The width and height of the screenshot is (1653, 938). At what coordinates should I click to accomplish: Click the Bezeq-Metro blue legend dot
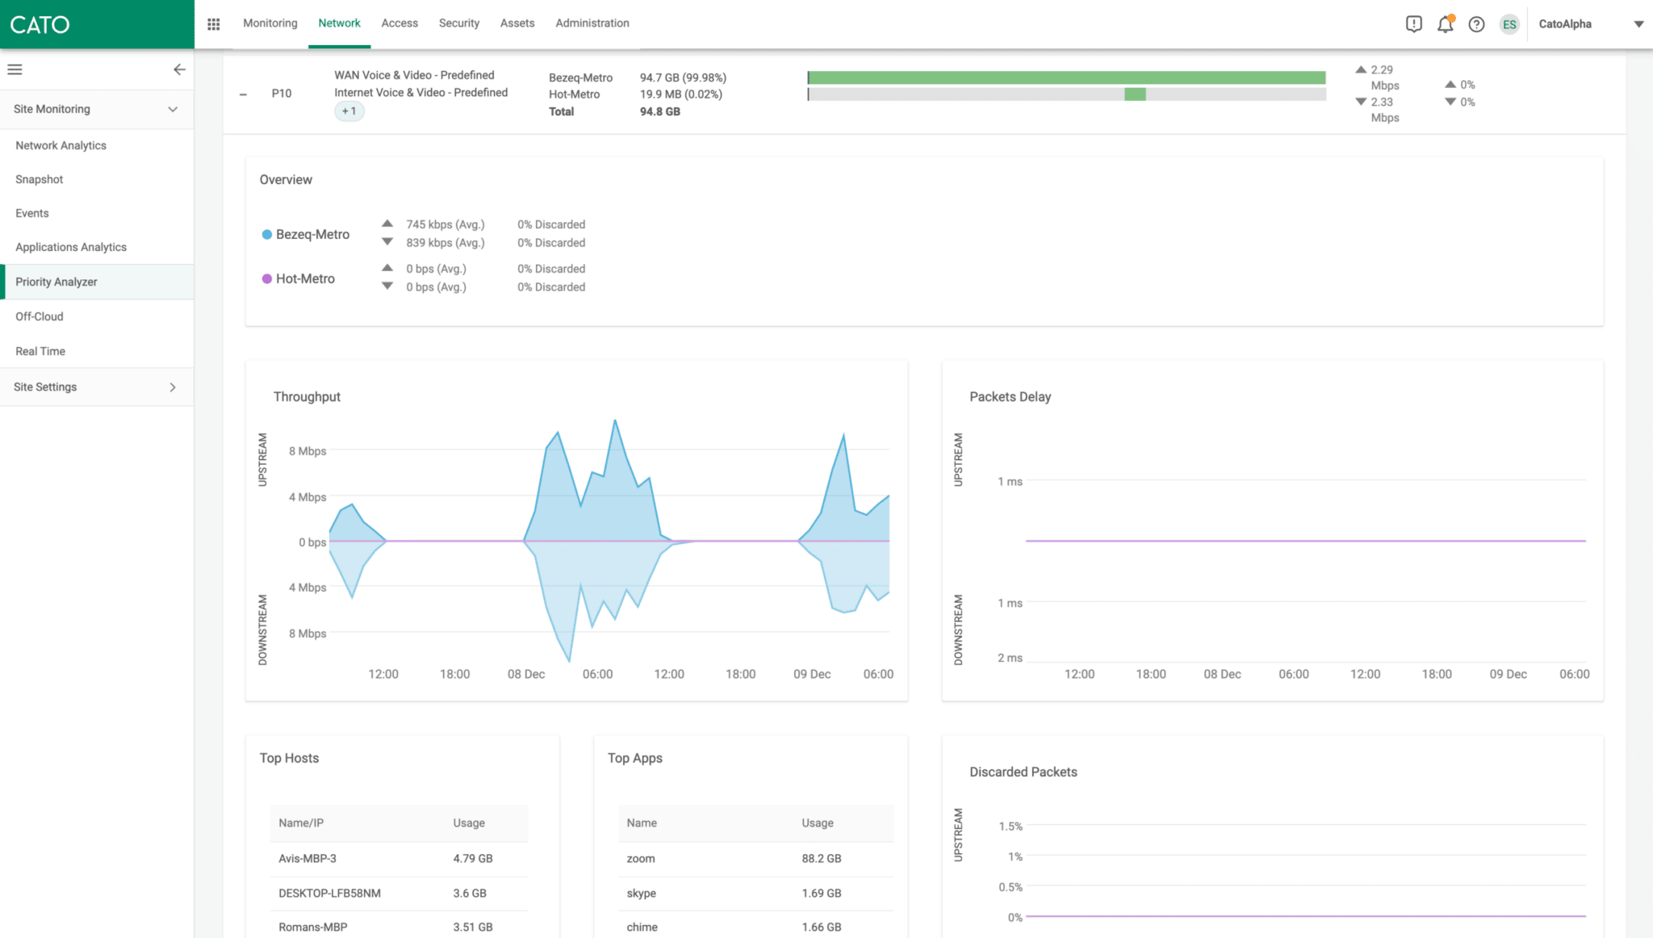(x=266, y=234)
